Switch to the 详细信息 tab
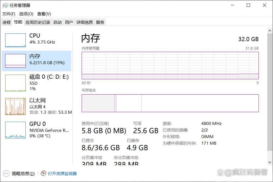This screenshot has width=273, height=182. point(84,22)
